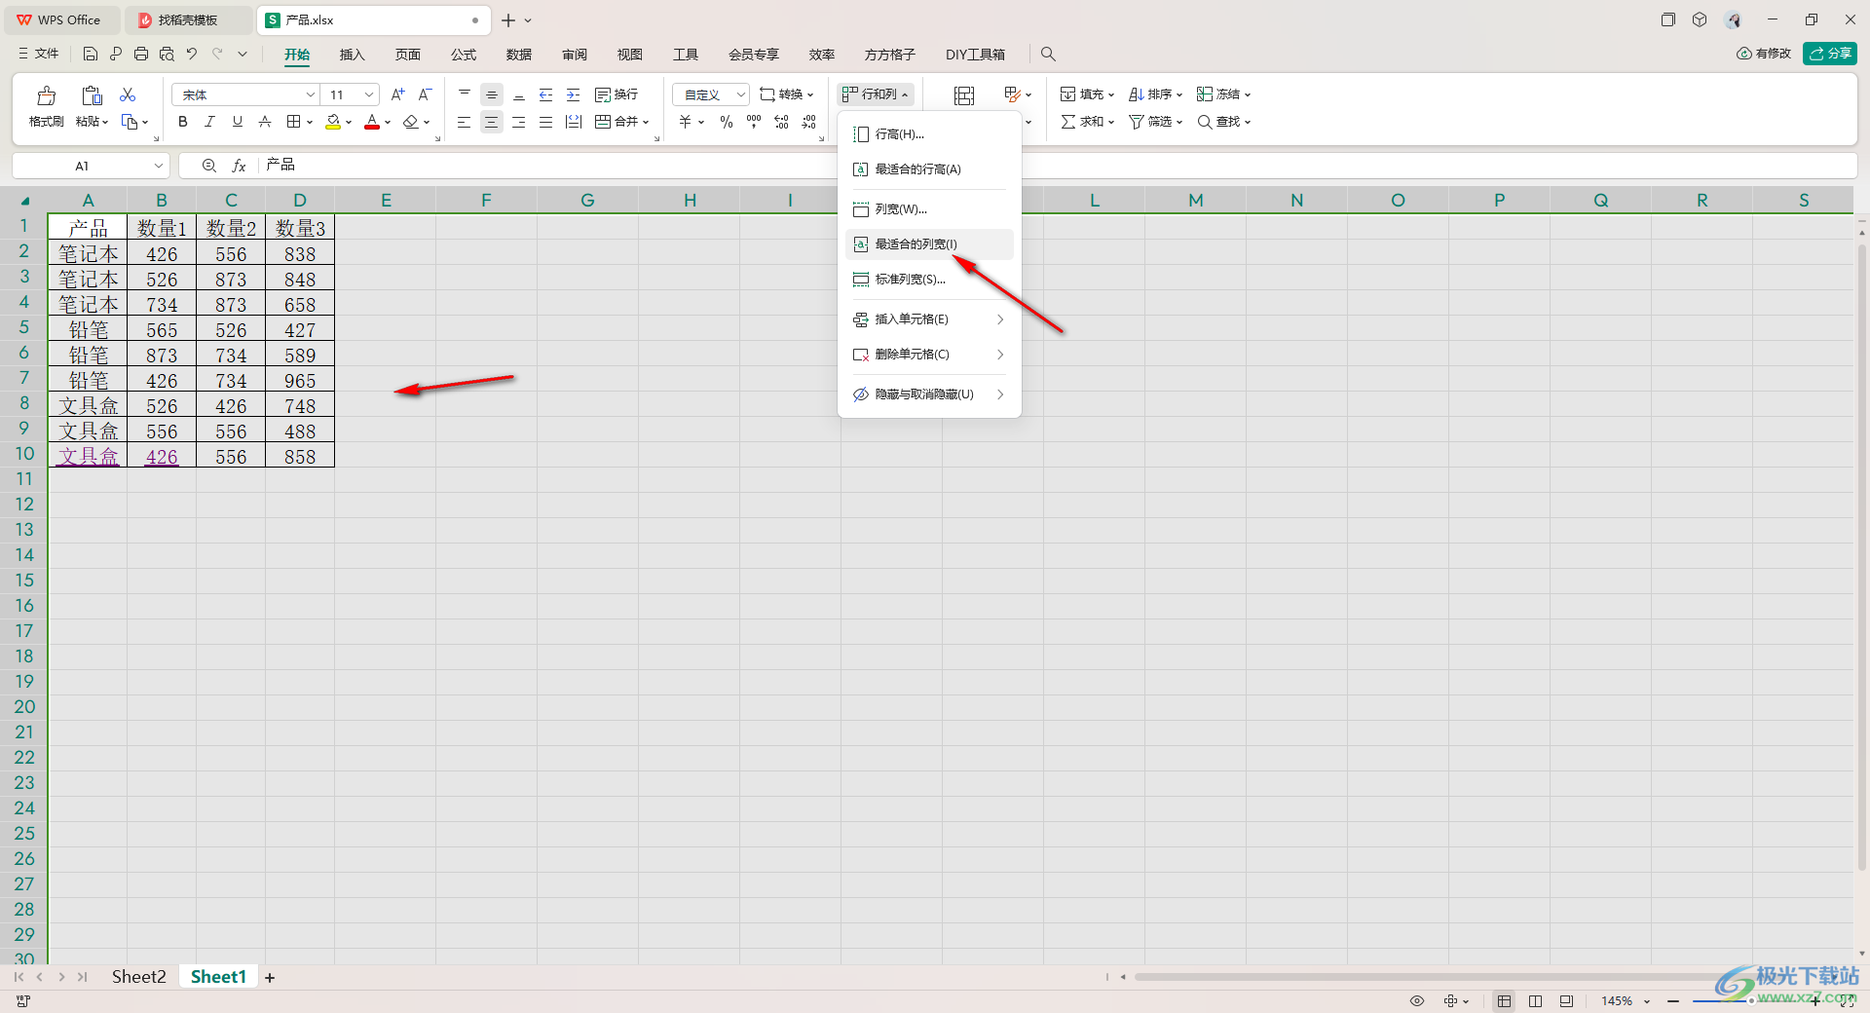
Task: Increase decimal places icon
Action: pyautogui.click(x=781, y=122)
